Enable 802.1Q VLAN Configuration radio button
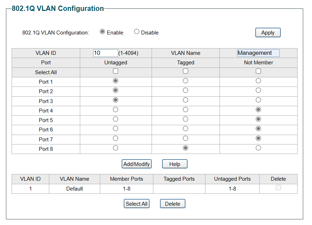Viewport: 312px width, 225px height. pos(102,32)
